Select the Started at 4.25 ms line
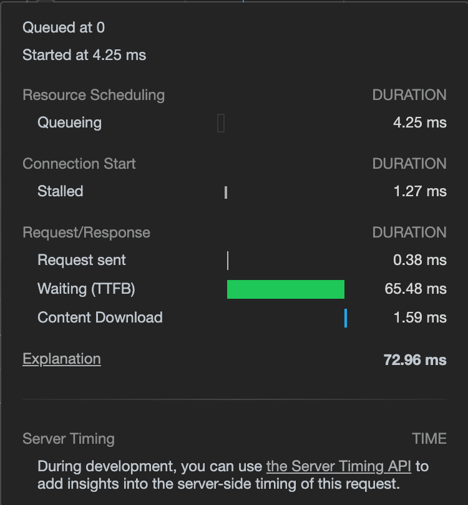Screen dimensions: 468x505 (84, 55)
